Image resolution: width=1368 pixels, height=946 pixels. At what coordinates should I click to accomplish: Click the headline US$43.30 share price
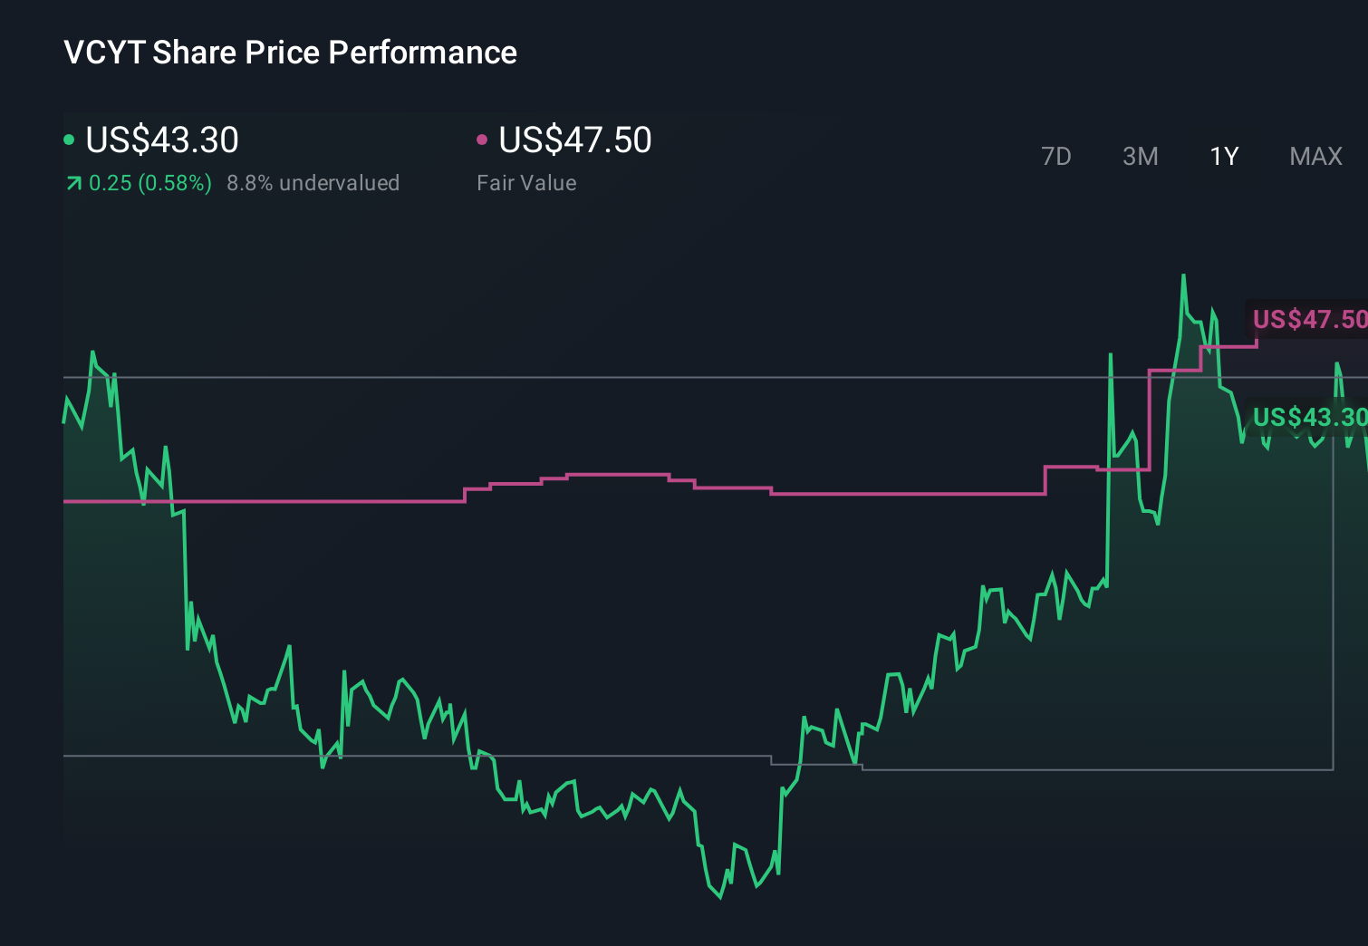pos(162,140)
